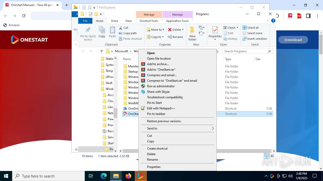The image size is (323, 181).
Task: Open Firefox from the taskbar
Action: point(128,176)
